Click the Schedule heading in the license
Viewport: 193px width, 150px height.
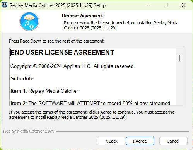(x=22, y=78)
